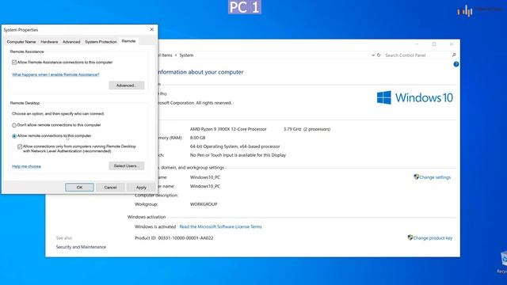Click the search magnifier icon in Control Panel
507x285 pixels.
click(454, 55)
